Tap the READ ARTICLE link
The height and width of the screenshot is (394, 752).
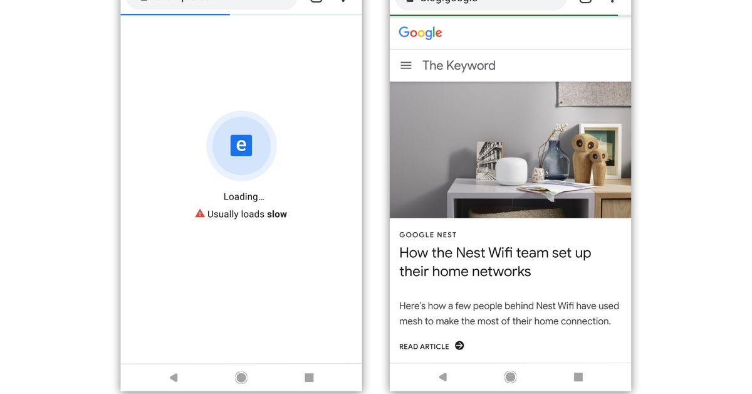point(424,346)
